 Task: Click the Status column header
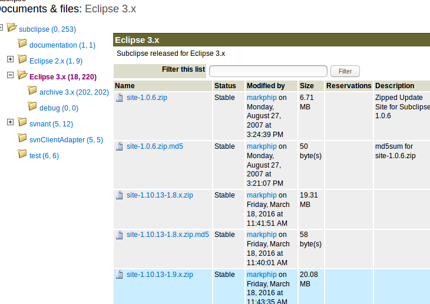(229, 86)
